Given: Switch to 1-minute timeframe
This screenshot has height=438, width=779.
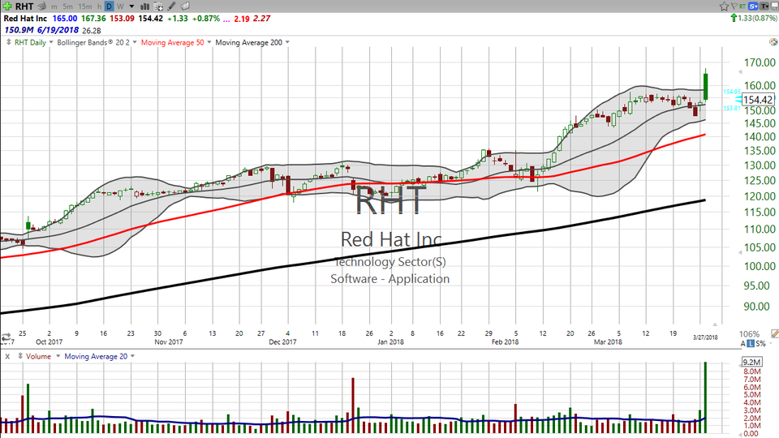Looking at the screenshot, I should (x=54, y=6).
